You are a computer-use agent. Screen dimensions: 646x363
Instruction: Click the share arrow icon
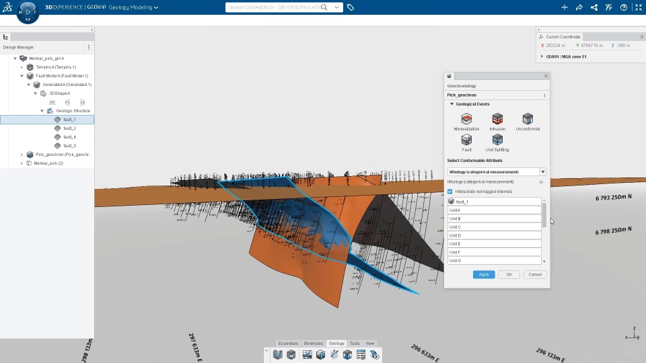click(579, 7)
